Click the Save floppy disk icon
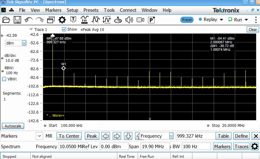Screen dimensions: 260x159 (x=17, y=20)
